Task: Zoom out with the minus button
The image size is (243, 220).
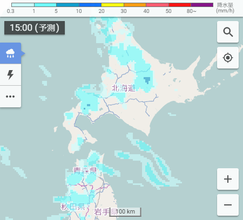Action: (228, 205)
